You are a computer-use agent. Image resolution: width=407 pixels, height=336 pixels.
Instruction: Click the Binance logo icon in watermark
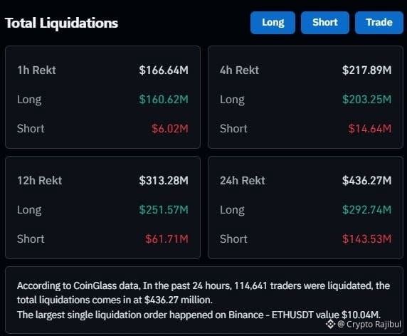[x=330, y=324]
